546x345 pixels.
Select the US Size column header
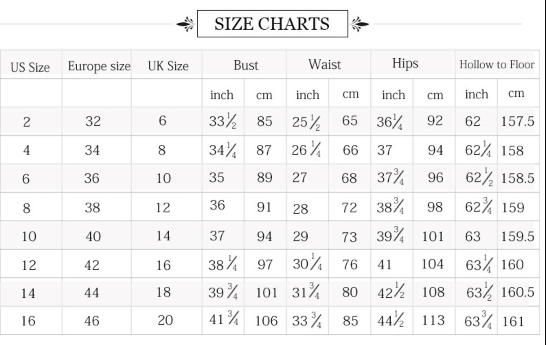(30, 67)
